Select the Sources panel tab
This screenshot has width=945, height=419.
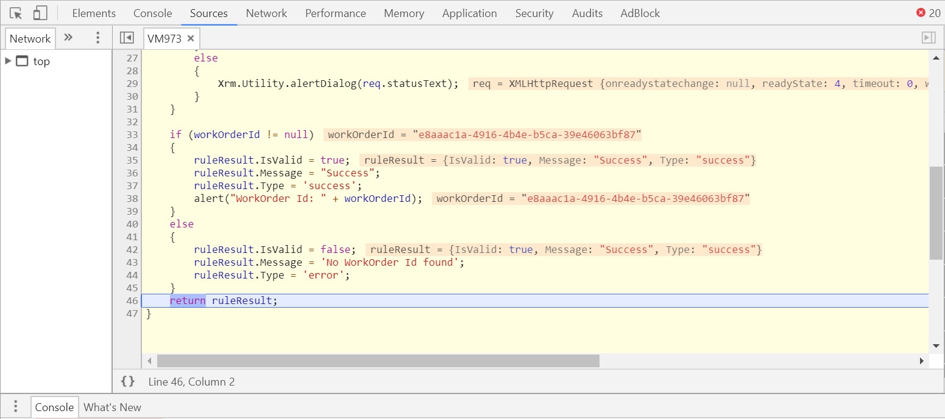(209, 13)
